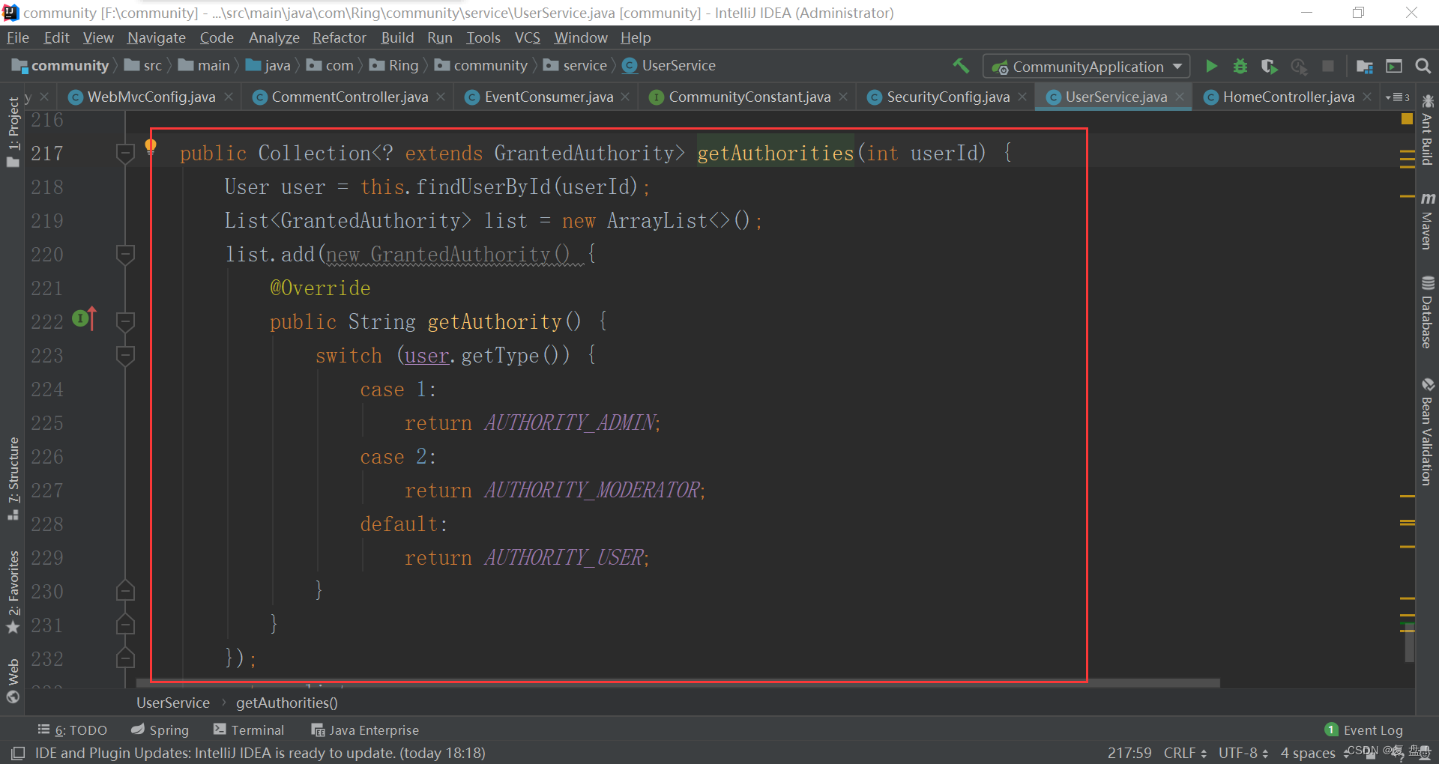This screenshot has width=1439, height=764.
Task: Toggle the Project tool window
Action: click(x=13, y=132)
